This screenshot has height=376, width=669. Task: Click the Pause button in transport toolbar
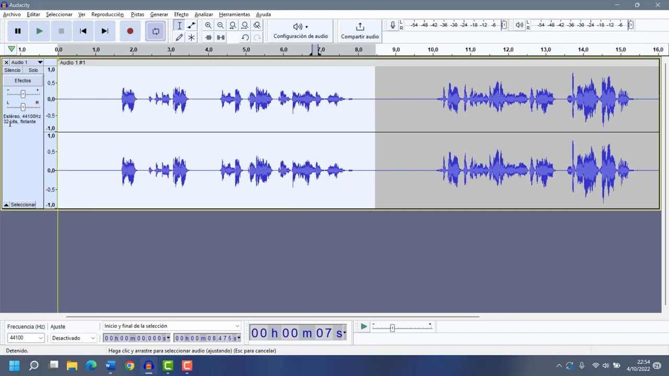[x=17, y=31]
